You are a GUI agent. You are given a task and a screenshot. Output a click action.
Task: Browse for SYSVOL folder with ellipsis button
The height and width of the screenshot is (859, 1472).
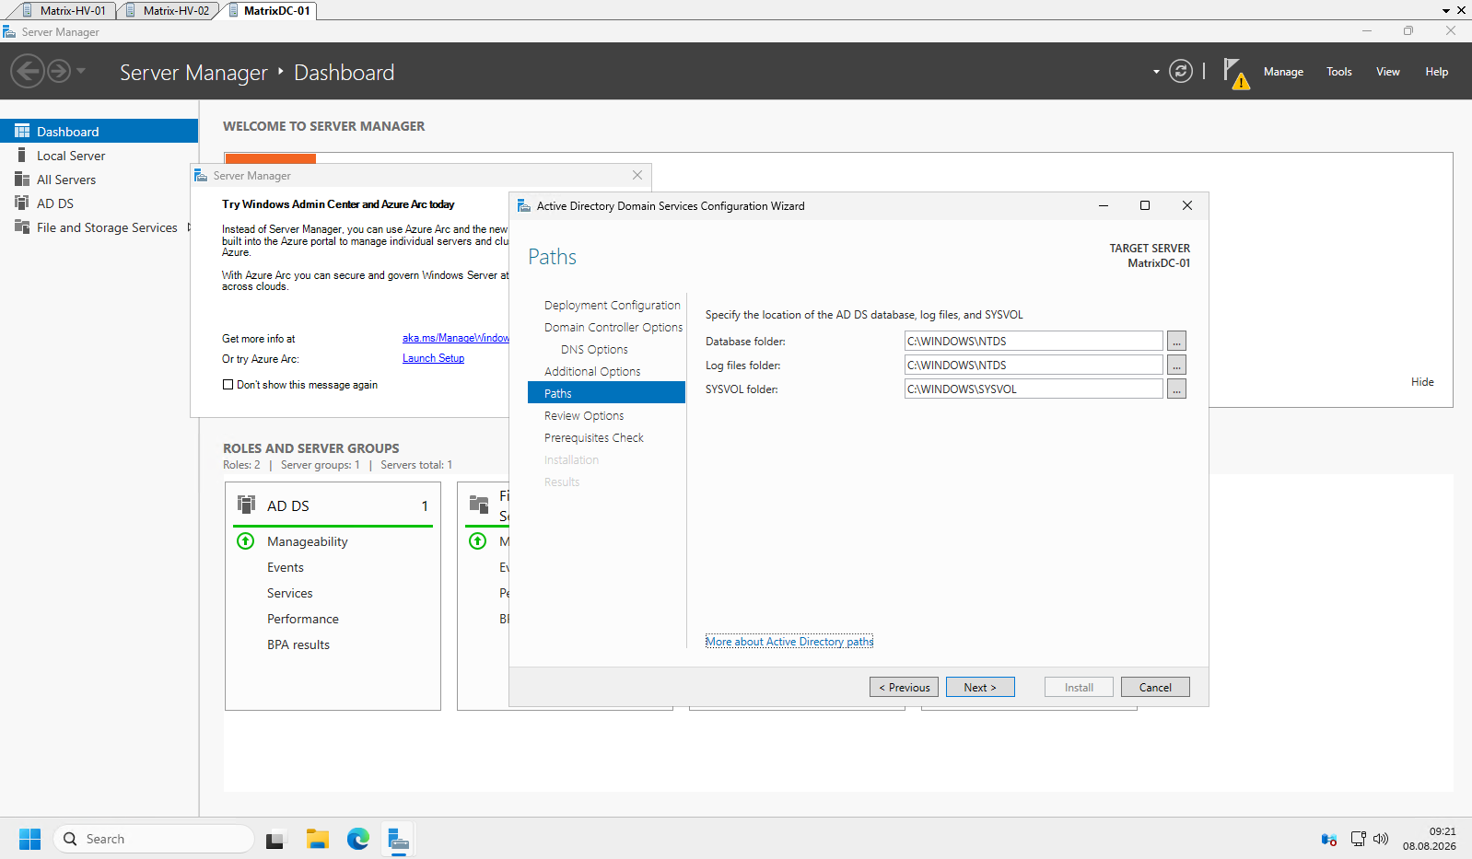click(x=1176, y=389)
